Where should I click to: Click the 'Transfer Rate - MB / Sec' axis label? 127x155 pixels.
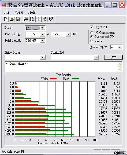(53, 143)
